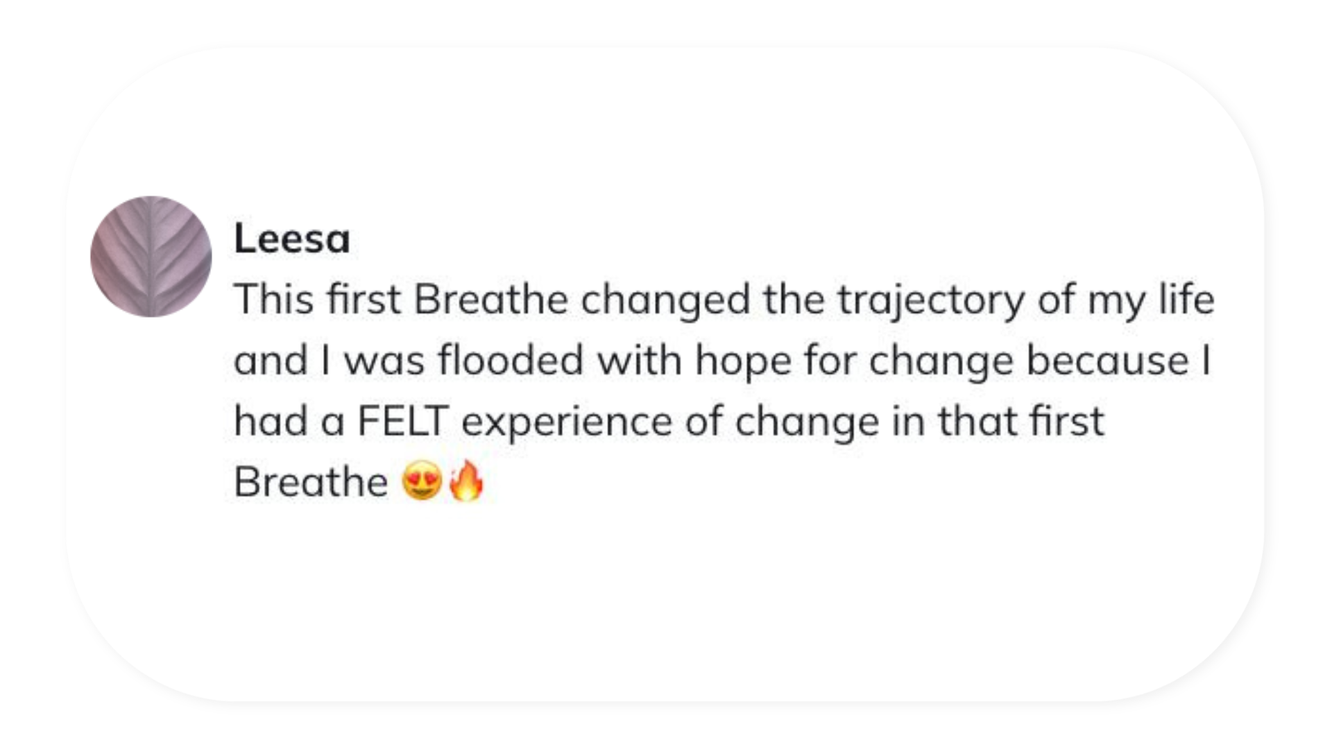
Task: Click the word flooded
Action: (x=511, y=360)
